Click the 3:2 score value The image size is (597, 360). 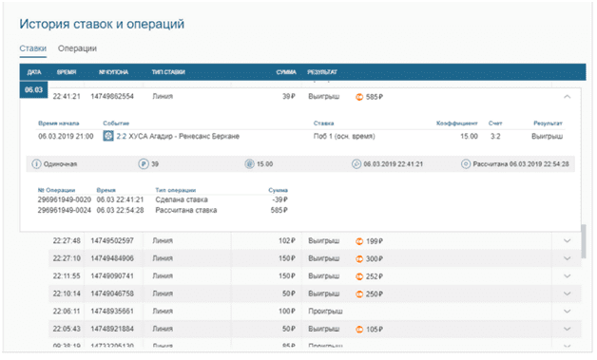coord(495,136)
